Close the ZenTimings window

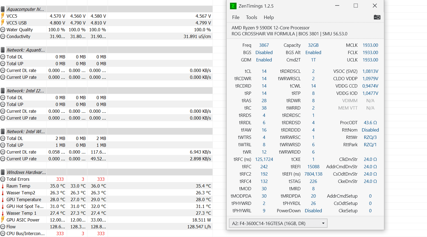(375, 6)
